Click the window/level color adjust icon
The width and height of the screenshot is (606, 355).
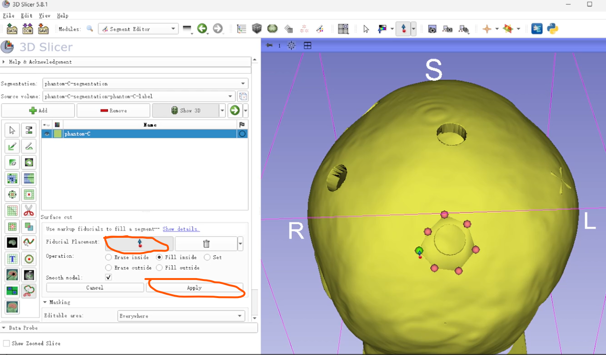coord(382,29)
